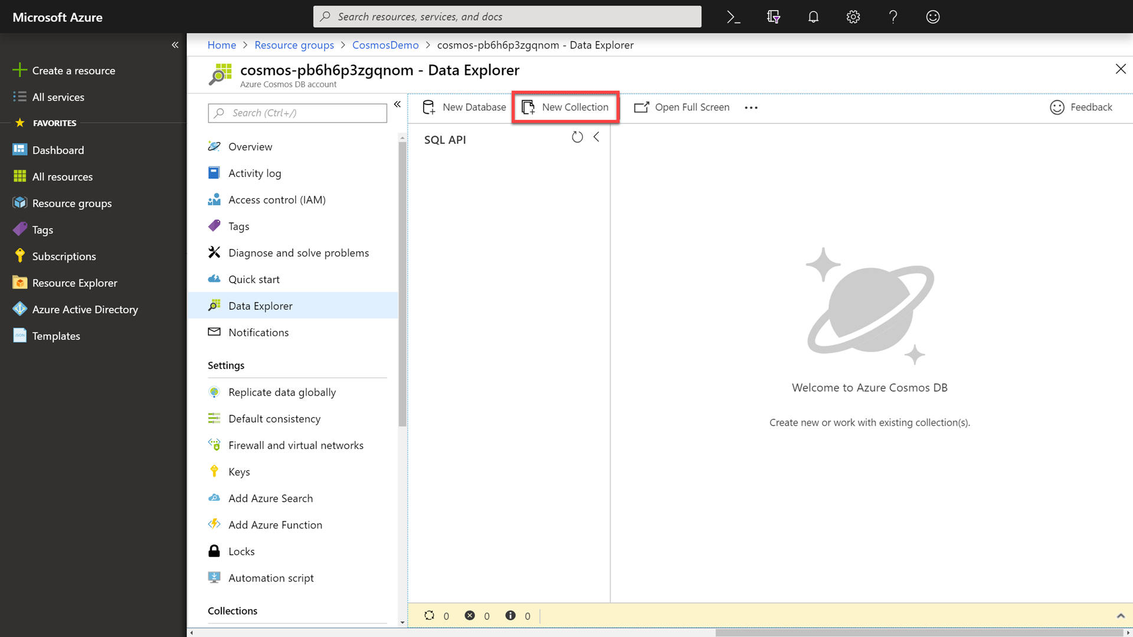Expand the SQL API tree node
Screen dimensions: 1133x637
[x=444, y=139]
